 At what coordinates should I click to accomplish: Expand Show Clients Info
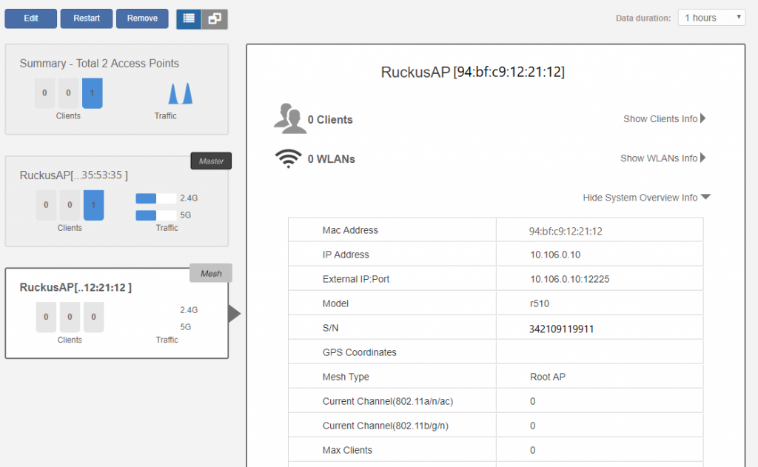click(x=664, y=119)
